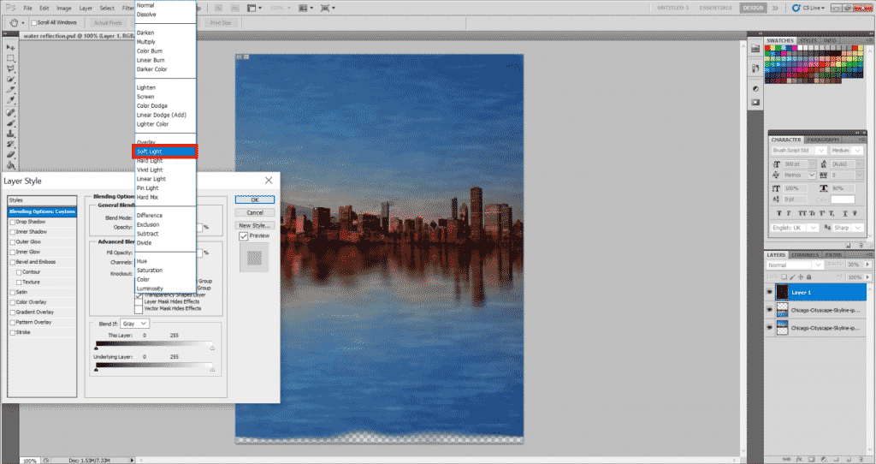Viewport: 876px width, 464px height.
Task: Select the Polygonal Lasso tool
Action: click(x=10, y=68)
